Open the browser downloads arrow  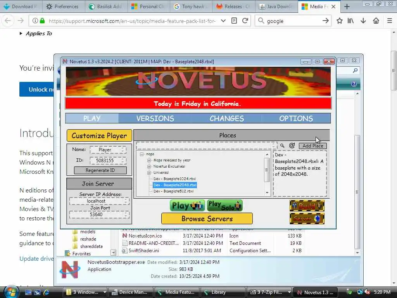click(363, 21)
